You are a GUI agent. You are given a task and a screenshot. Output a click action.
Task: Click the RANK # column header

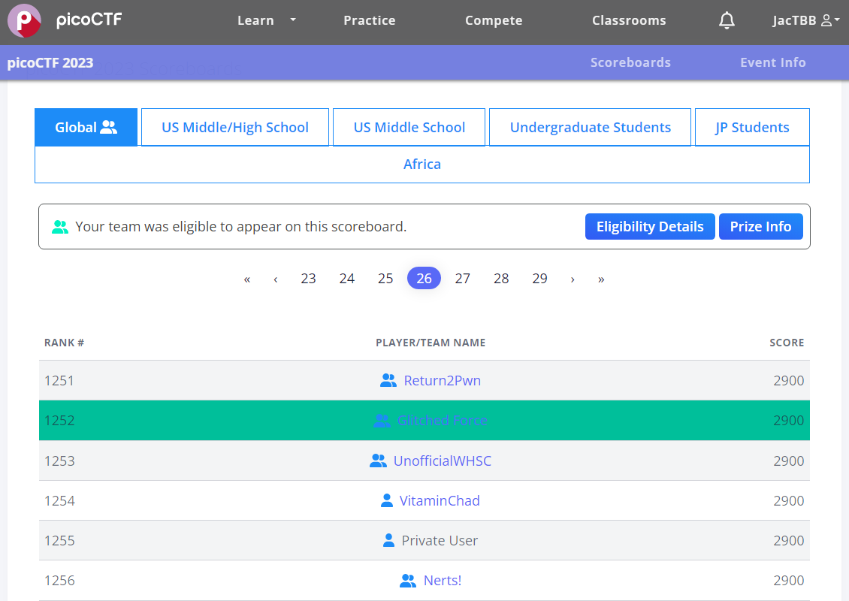click(64, 343)
